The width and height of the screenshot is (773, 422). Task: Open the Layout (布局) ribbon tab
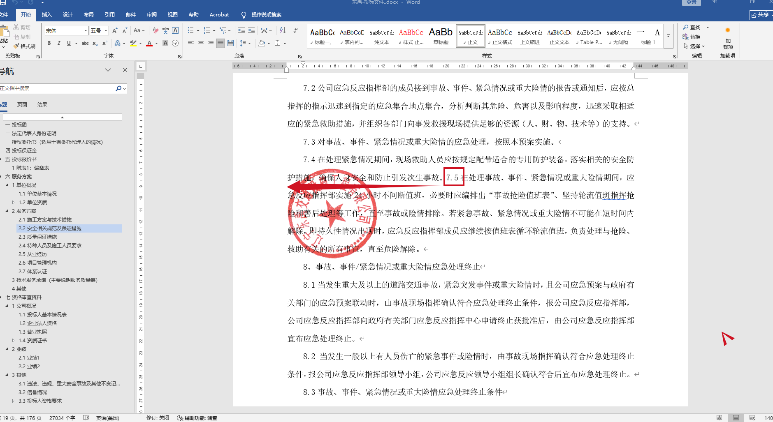pyautogui.click(x=89, y=15)
